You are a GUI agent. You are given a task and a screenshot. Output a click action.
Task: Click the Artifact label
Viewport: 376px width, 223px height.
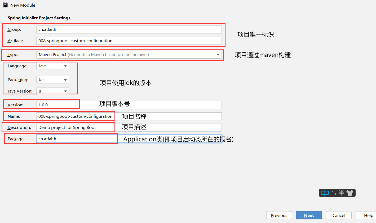tap(15, 41)
